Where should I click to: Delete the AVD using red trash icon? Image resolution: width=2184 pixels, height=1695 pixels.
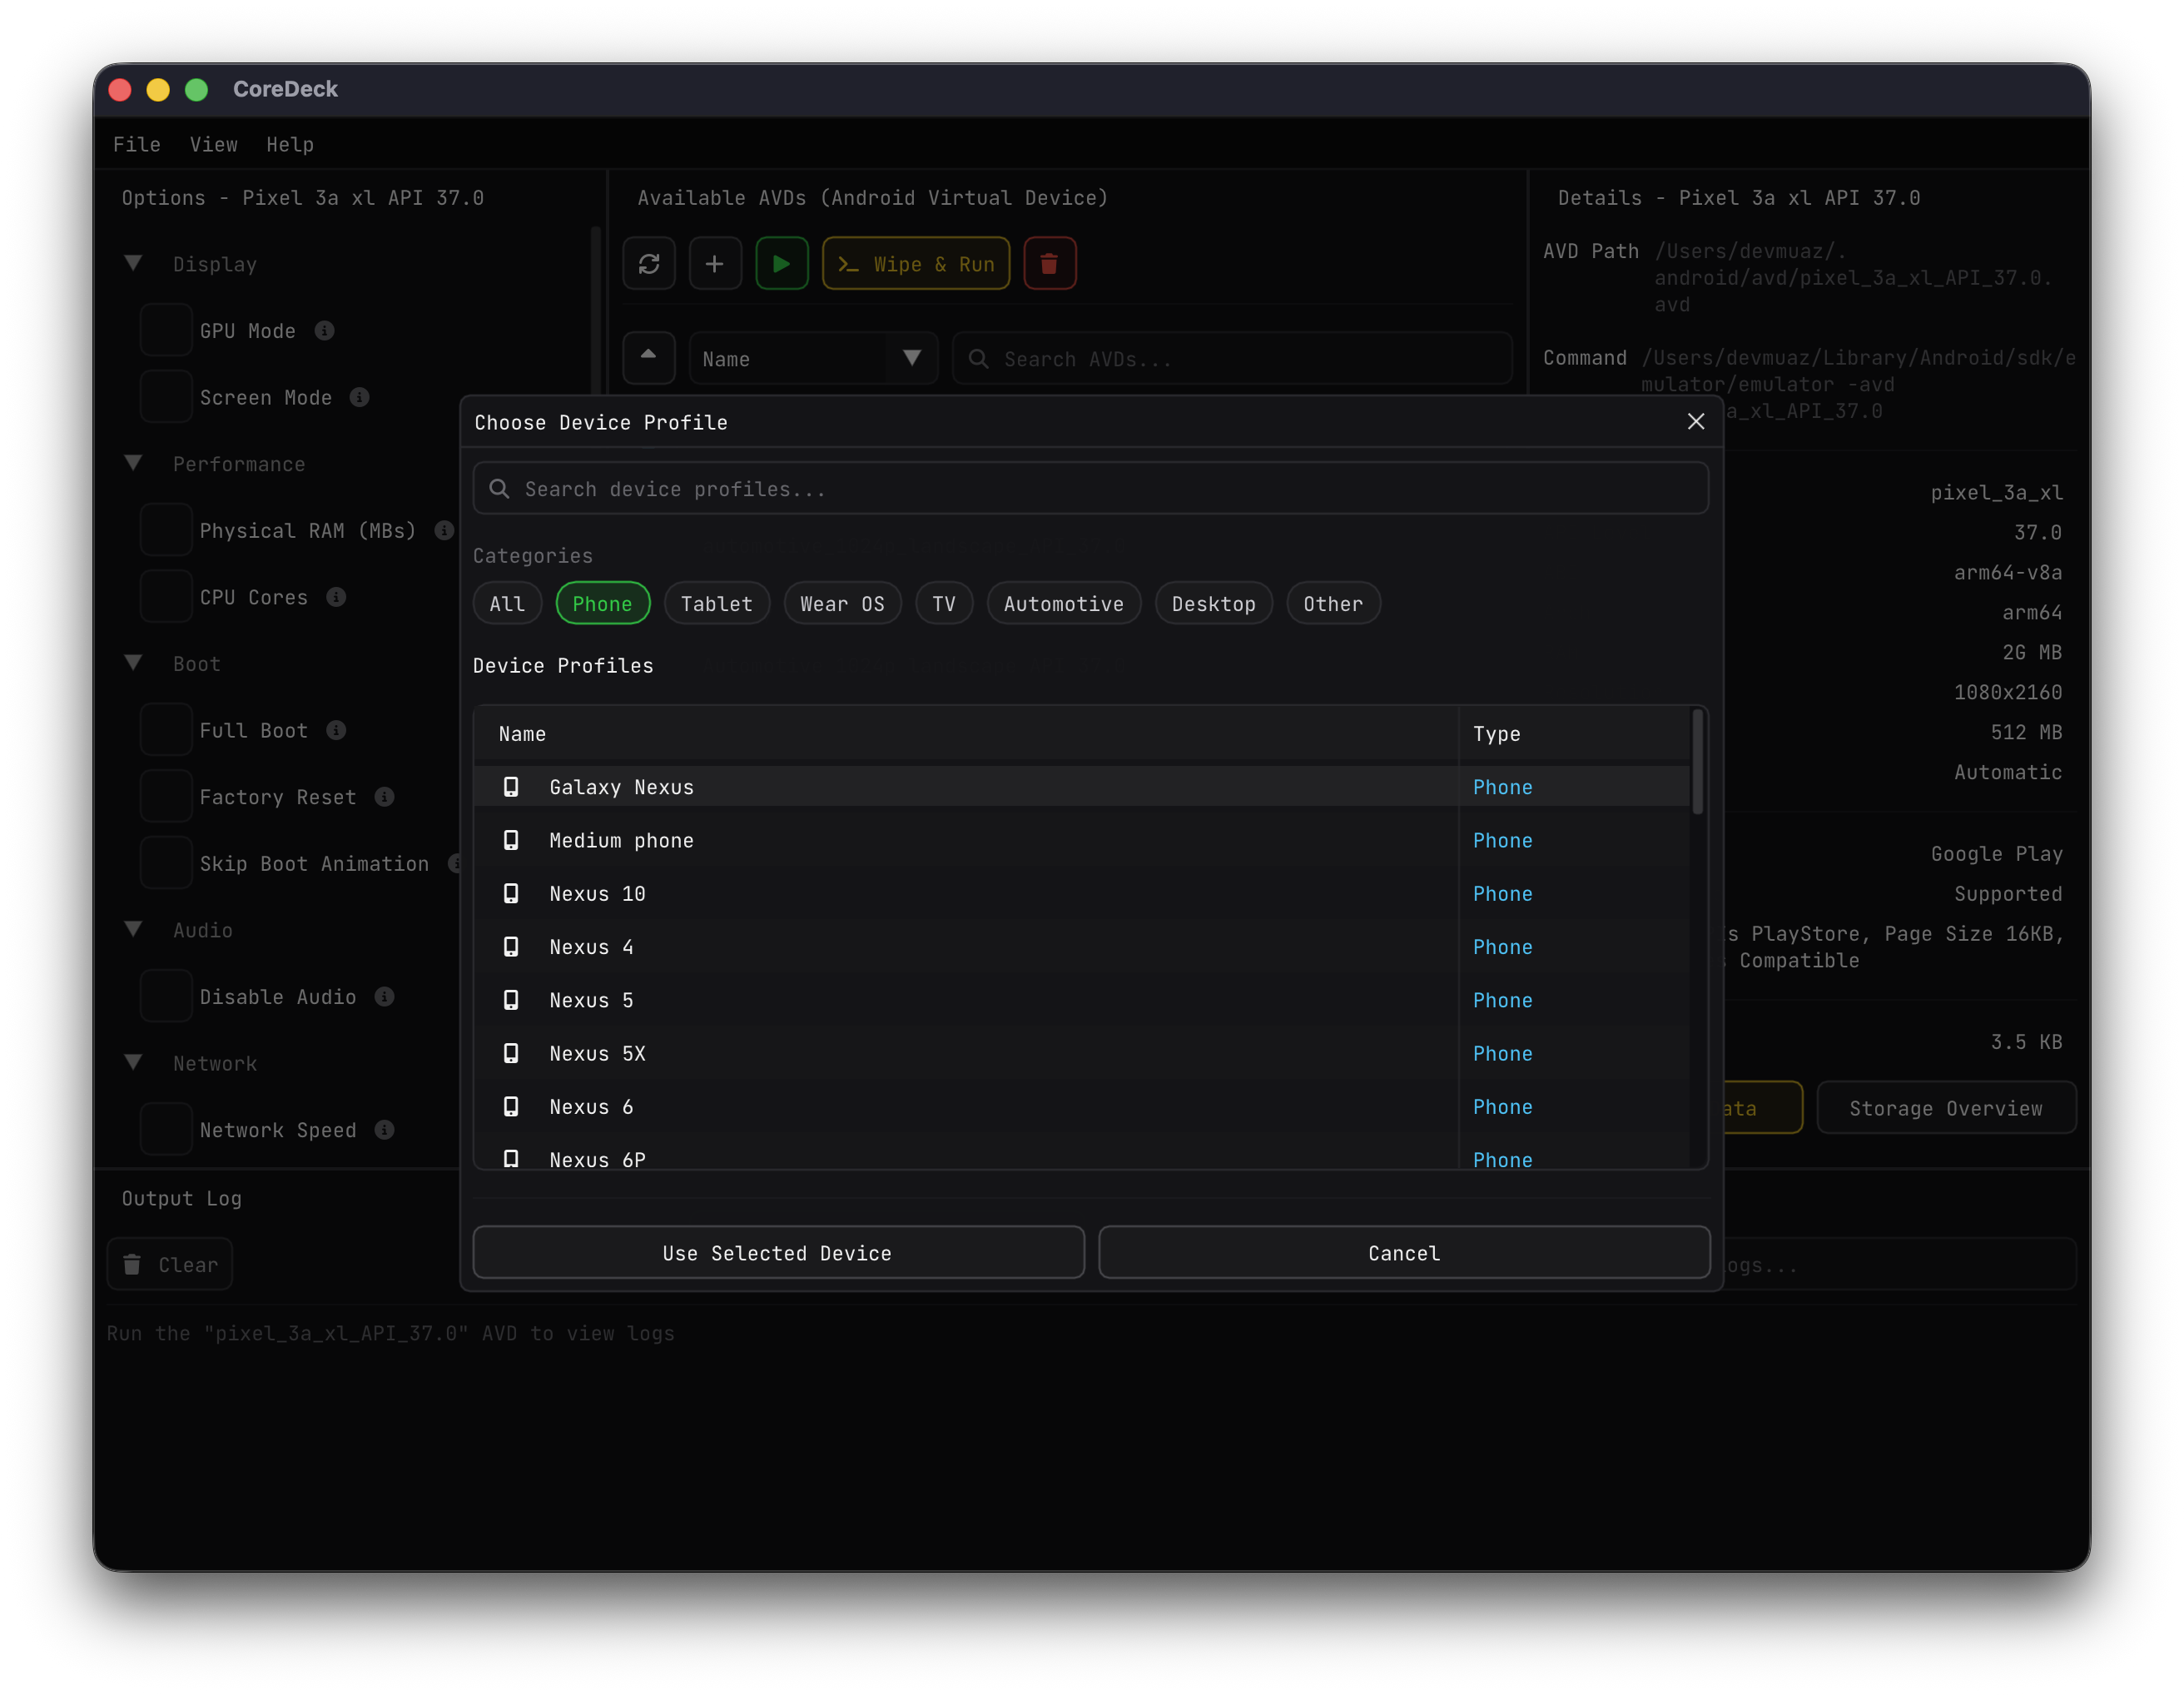click(x=1049, y=264)
